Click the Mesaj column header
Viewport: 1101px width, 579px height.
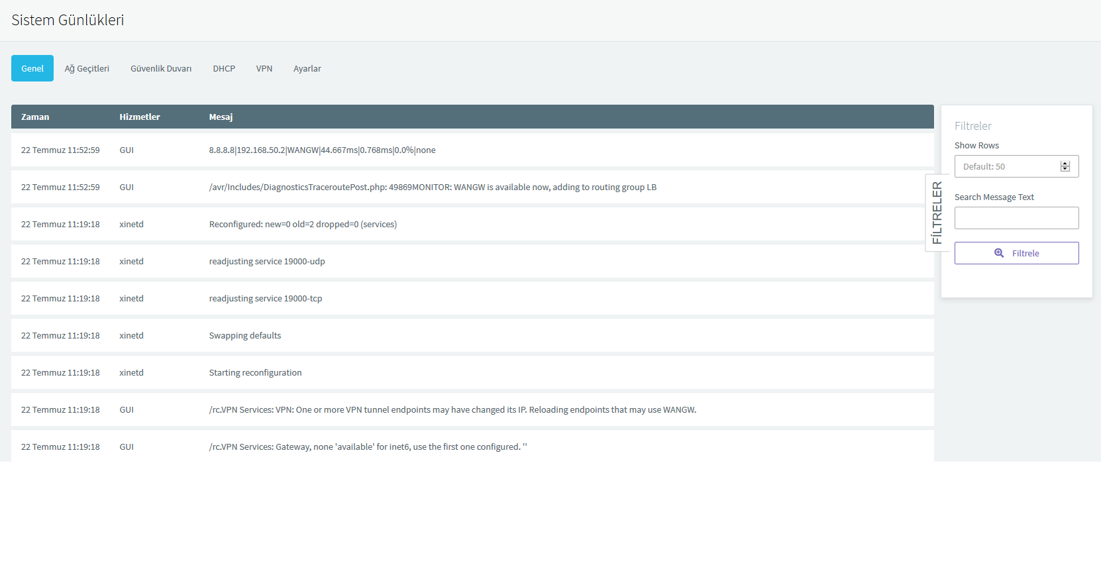coord(221,117)
